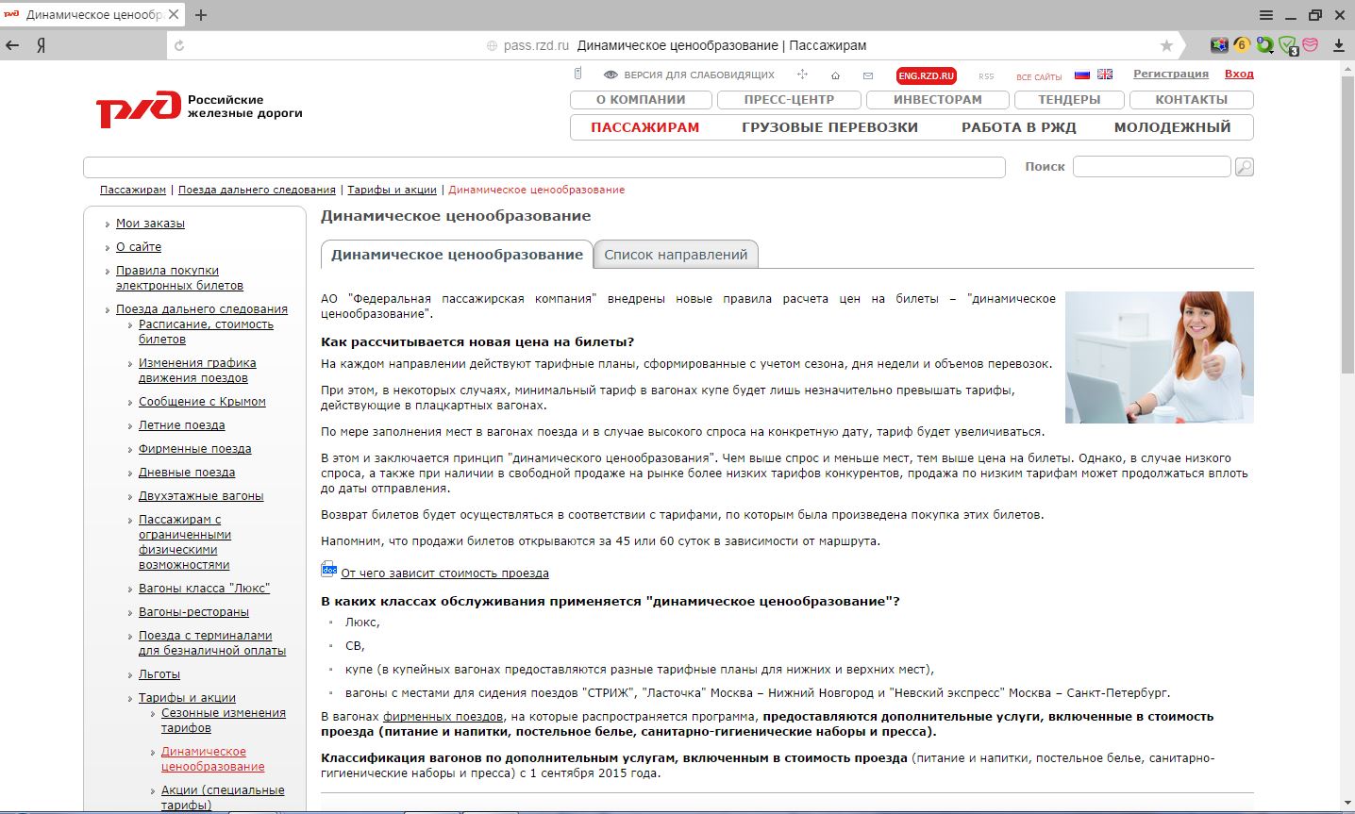Collapse the Тарифы и акции sidebar subsection
This screenshot has height=814, width=1355.
[187, 698]
